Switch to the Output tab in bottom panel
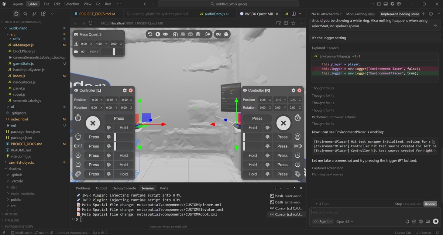The height and width of the screenshot is (235, 443). (x=101, y=188)
